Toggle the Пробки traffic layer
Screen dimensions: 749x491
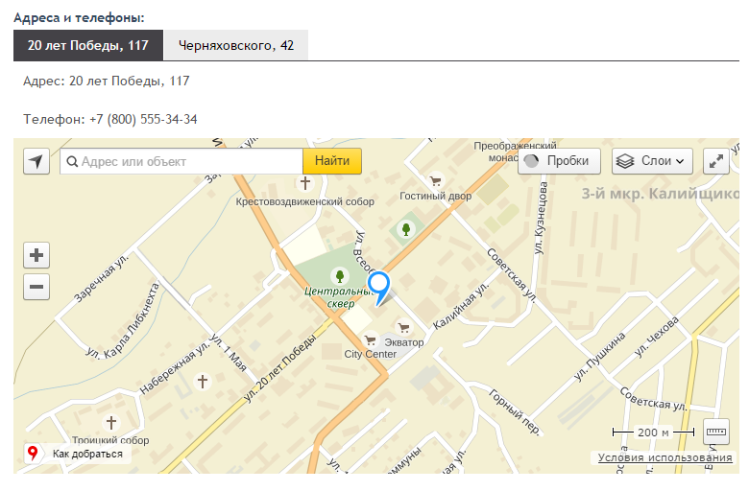coord(559,161)
